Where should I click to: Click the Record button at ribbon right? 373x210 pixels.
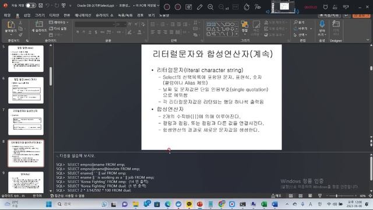click(x=329, y=15)
